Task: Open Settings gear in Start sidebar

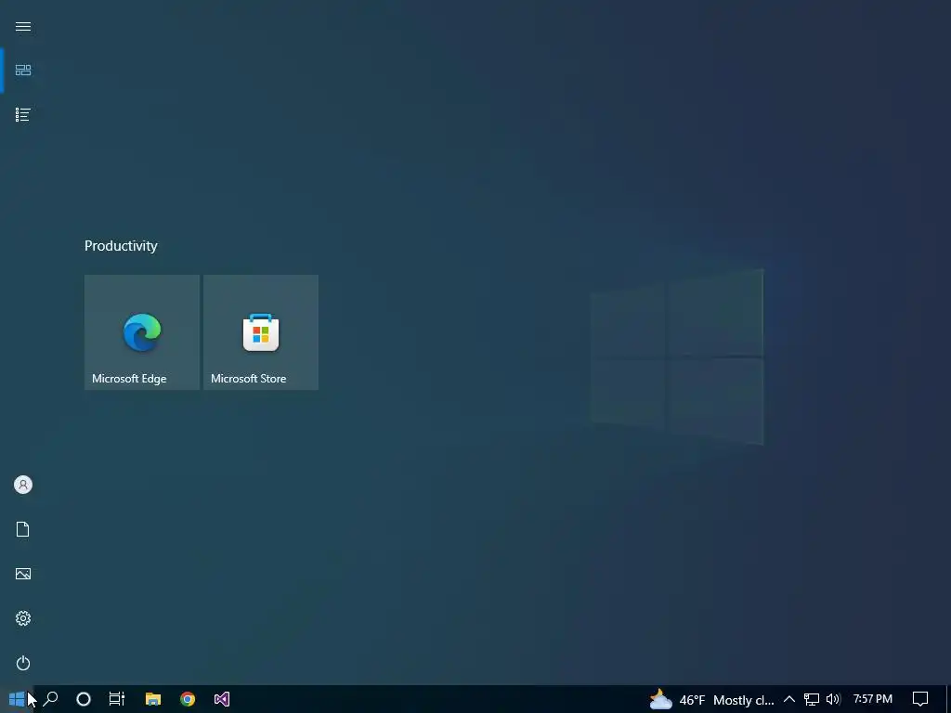Action: pyautogui.click(x=23, y=618)
